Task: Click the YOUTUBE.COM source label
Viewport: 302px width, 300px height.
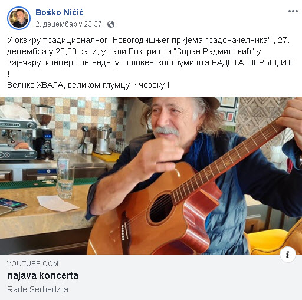Action: point(32,264)
